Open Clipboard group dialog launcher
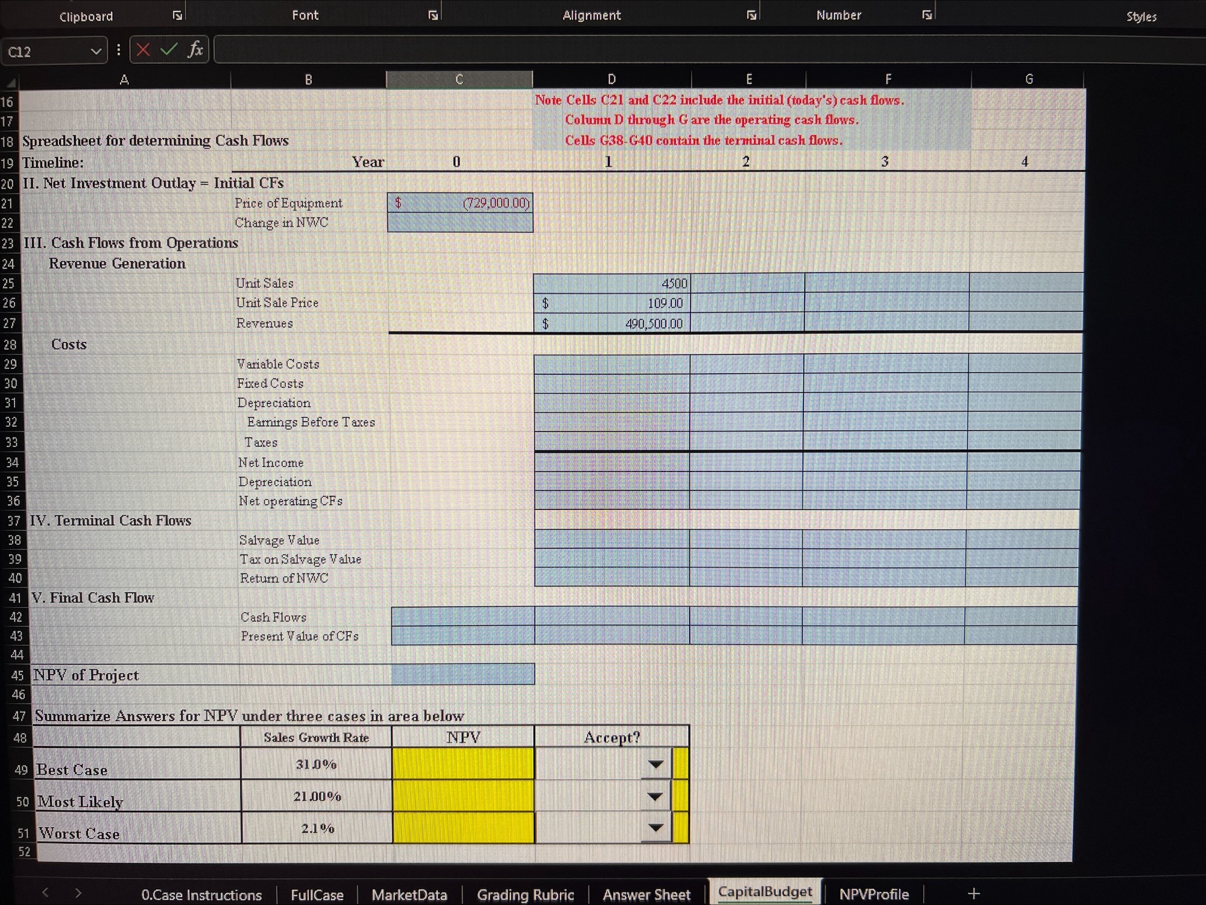Viewport: 1206px width, 905px height. click(177, 16)
